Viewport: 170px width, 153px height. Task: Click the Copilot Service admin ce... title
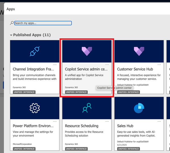(86, 69)
